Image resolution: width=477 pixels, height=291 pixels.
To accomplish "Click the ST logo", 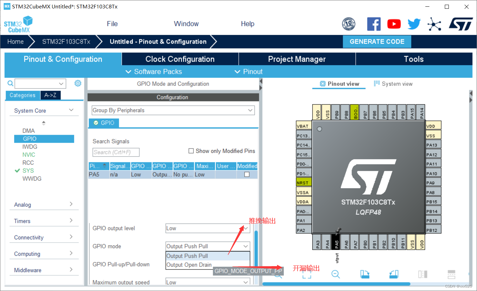I will tap(461, 24).
